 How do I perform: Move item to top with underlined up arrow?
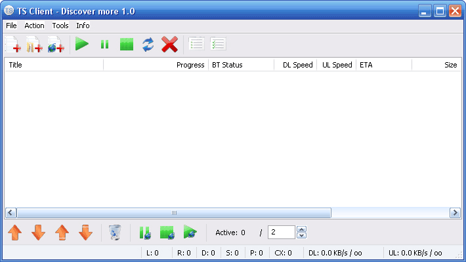[x=62, y=233]
